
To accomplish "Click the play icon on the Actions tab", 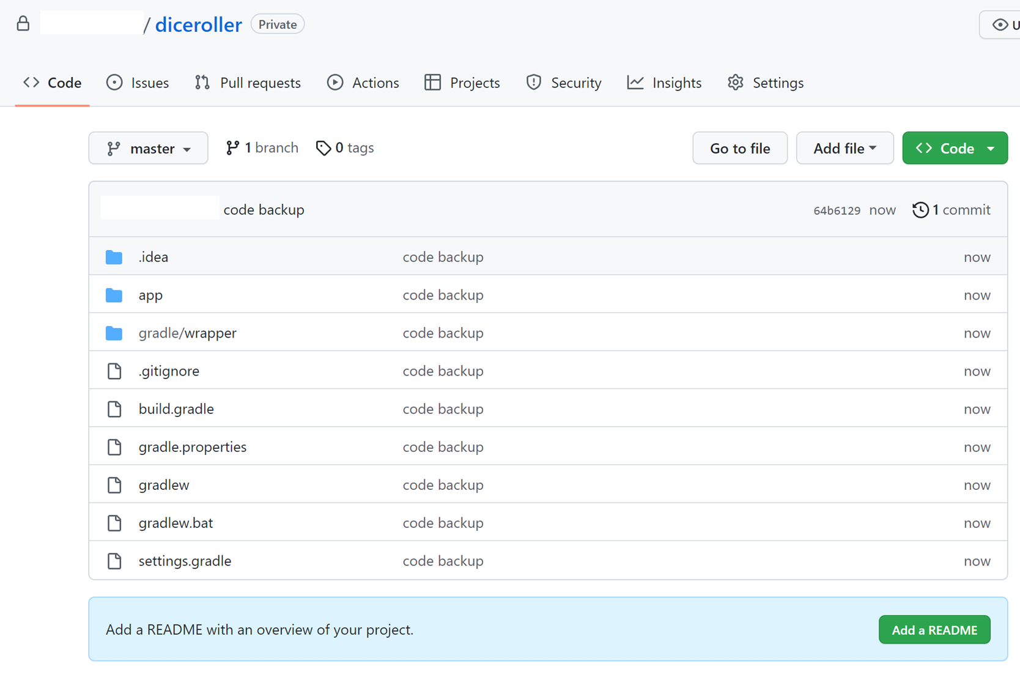I will (335, 82).
